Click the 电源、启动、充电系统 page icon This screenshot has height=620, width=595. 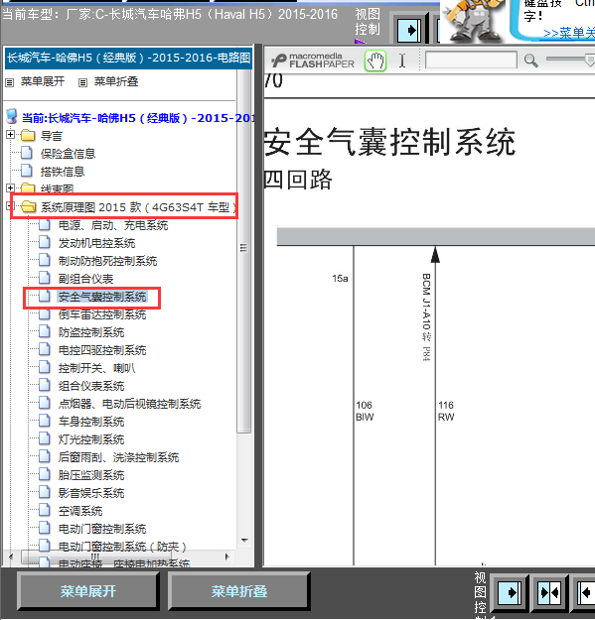point(45,224)
